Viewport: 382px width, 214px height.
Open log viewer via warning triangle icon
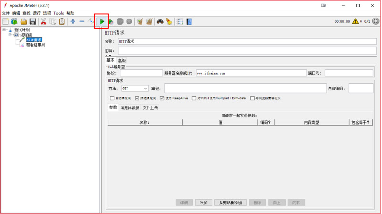click(355, 21)
